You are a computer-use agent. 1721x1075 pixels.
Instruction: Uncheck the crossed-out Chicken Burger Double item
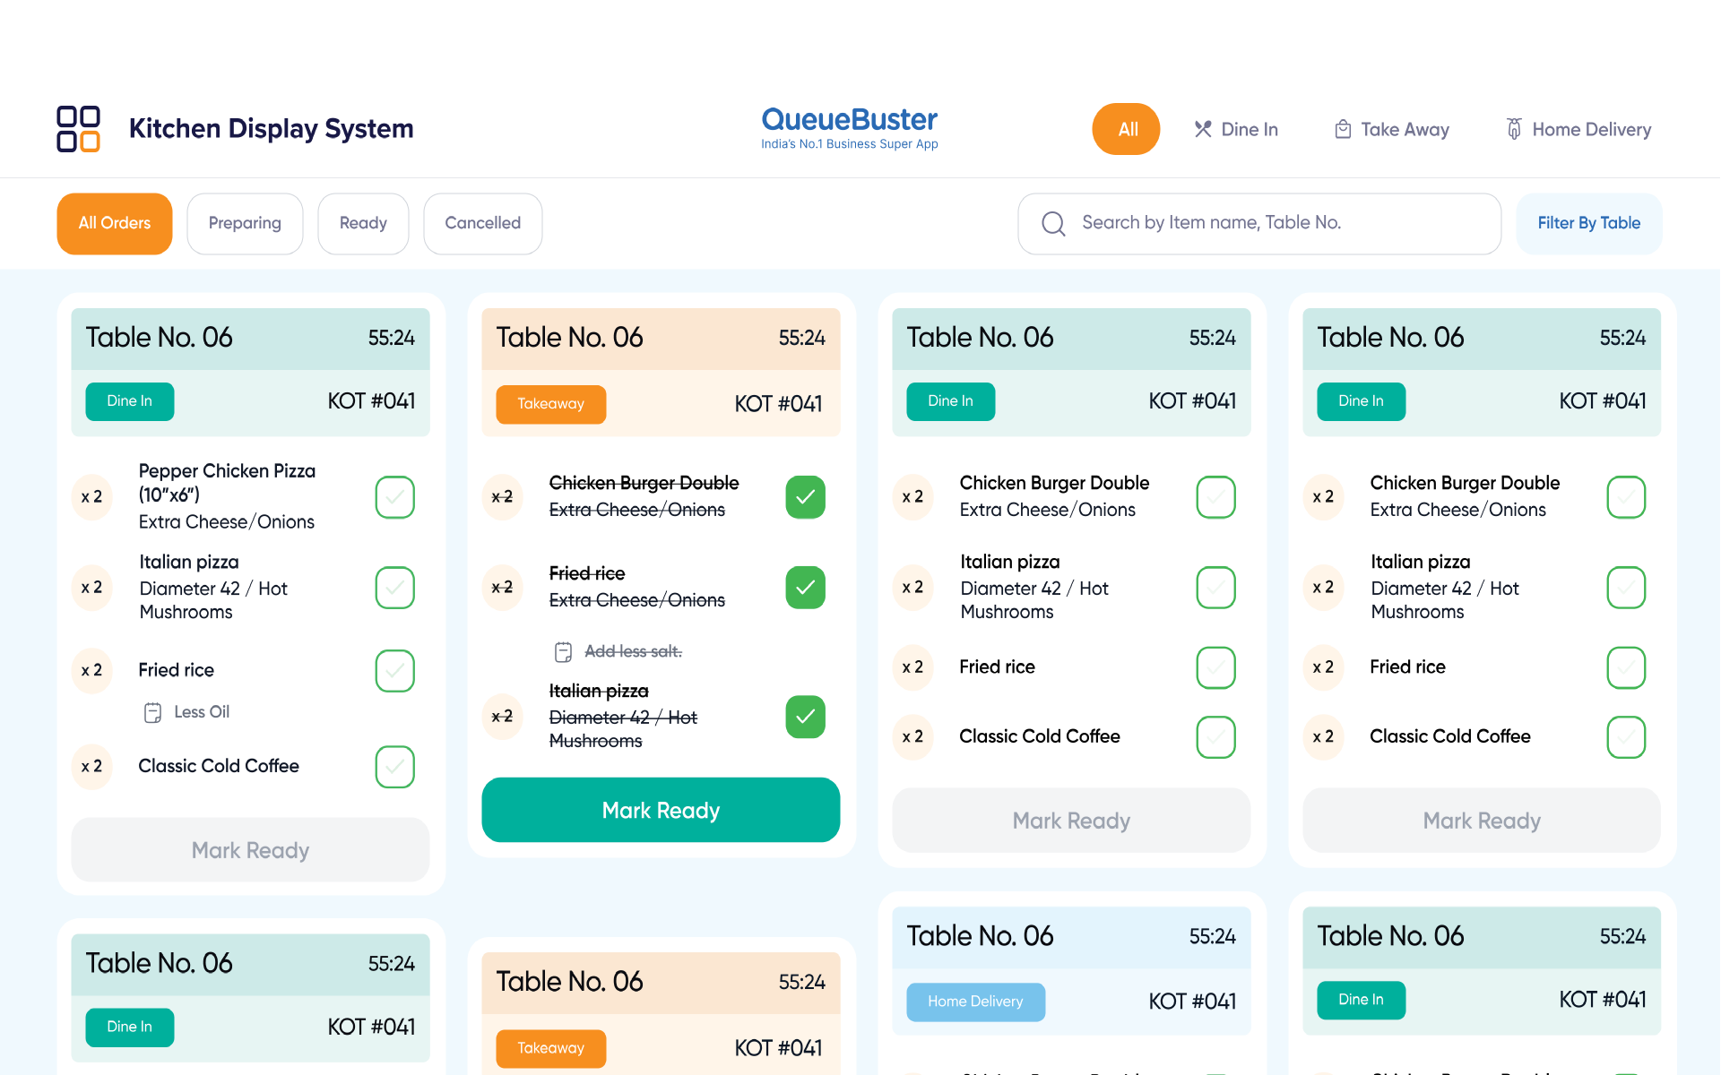(805, 497)
